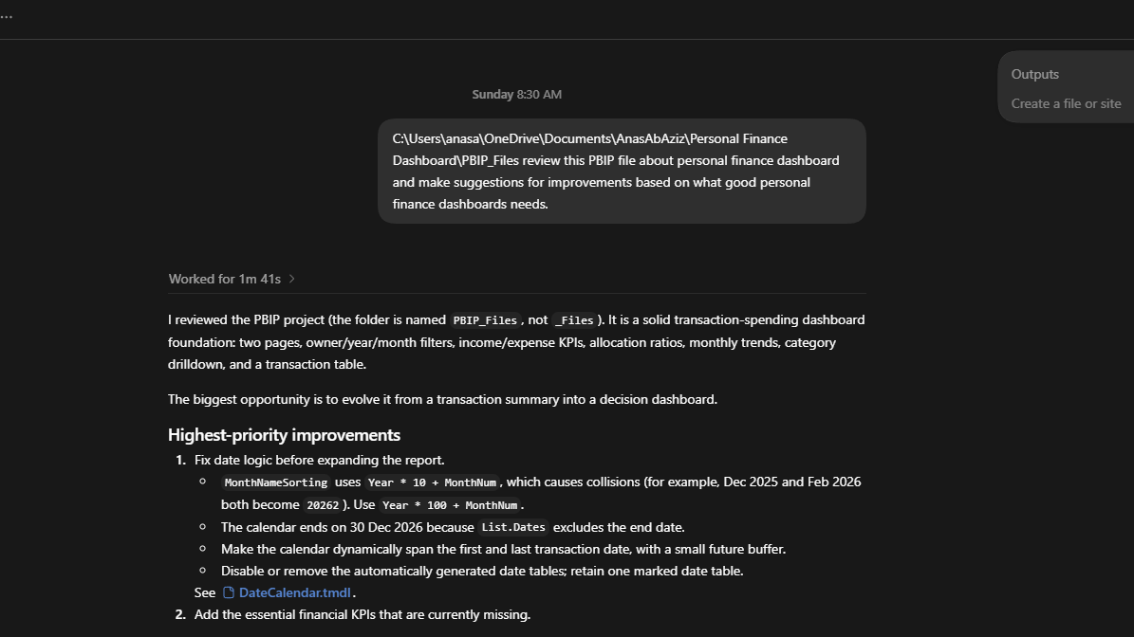The height and width of the screenshot is (637, 1134).
Task: Click the Sunday 8:30 AM timestamp
Action: [516, 95]
